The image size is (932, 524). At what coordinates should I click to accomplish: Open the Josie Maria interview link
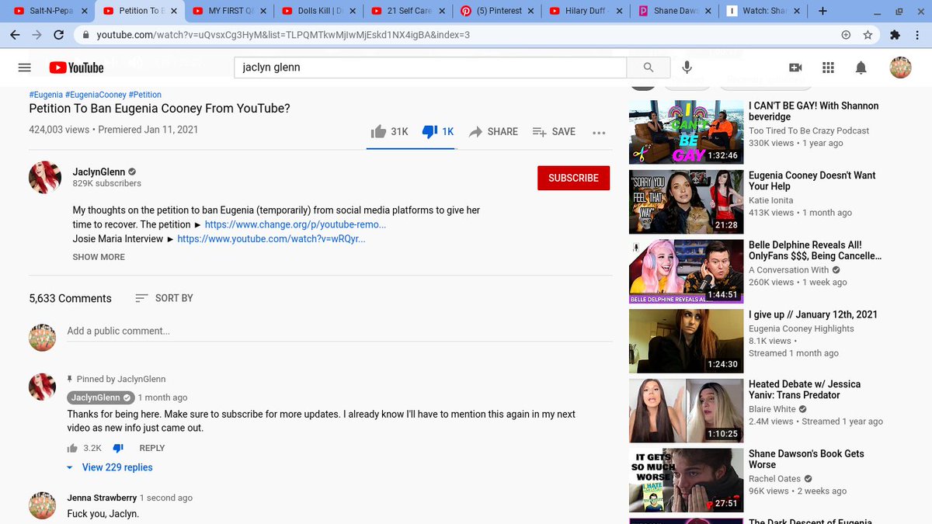271,239
